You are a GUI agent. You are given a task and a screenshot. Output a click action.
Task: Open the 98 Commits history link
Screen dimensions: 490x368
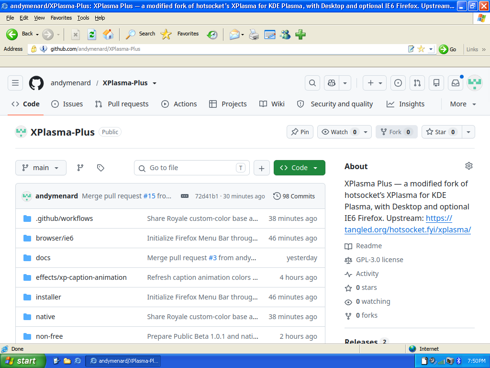point(294,196)
